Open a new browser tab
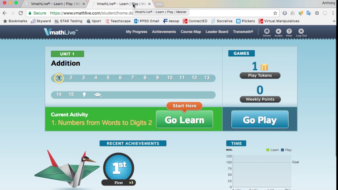This screenshot has width=338, height=190. pos(159,4)
